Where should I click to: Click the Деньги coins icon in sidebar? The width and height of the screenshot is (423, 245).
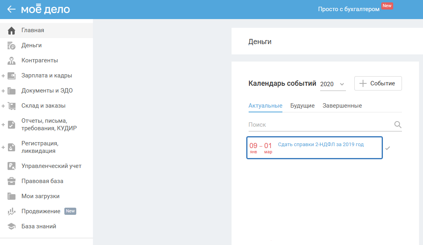coord(12,46)
